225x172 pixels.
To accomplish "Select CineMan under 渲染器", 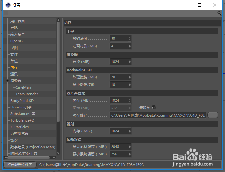I will pos(23,87).
